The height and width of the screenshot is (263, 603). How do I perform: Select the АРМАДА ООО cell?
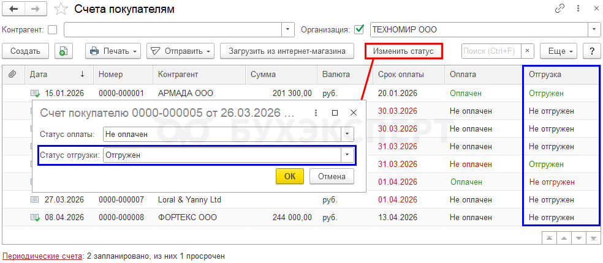tap(199, 93)
